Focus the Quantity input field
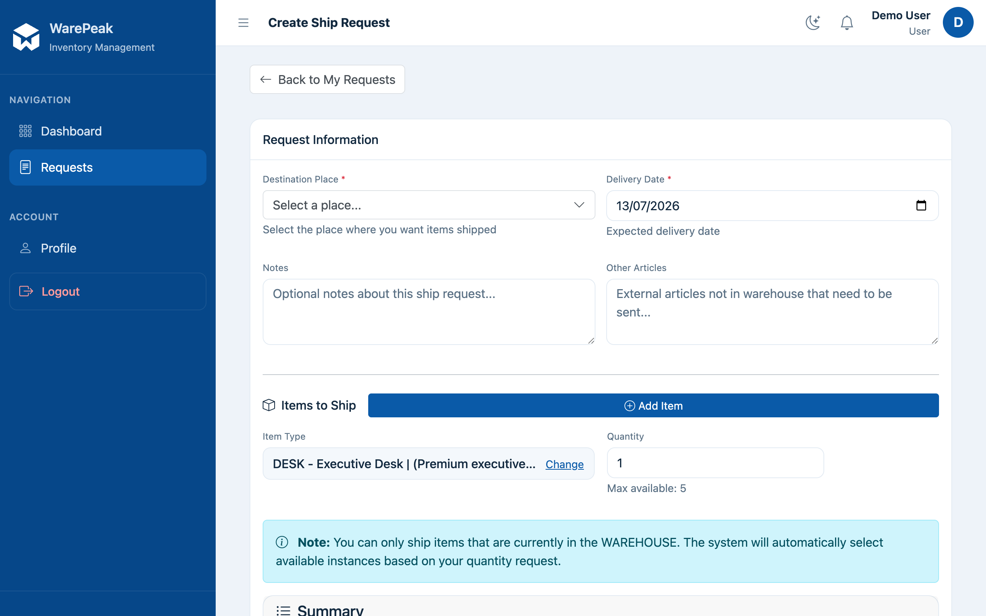 click(715, 463)
